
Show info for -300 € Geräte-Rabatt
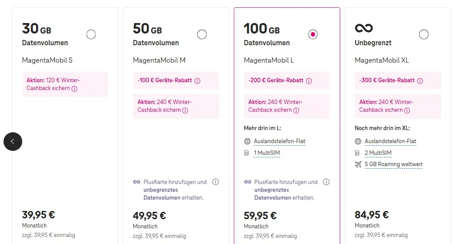[420, 80]
